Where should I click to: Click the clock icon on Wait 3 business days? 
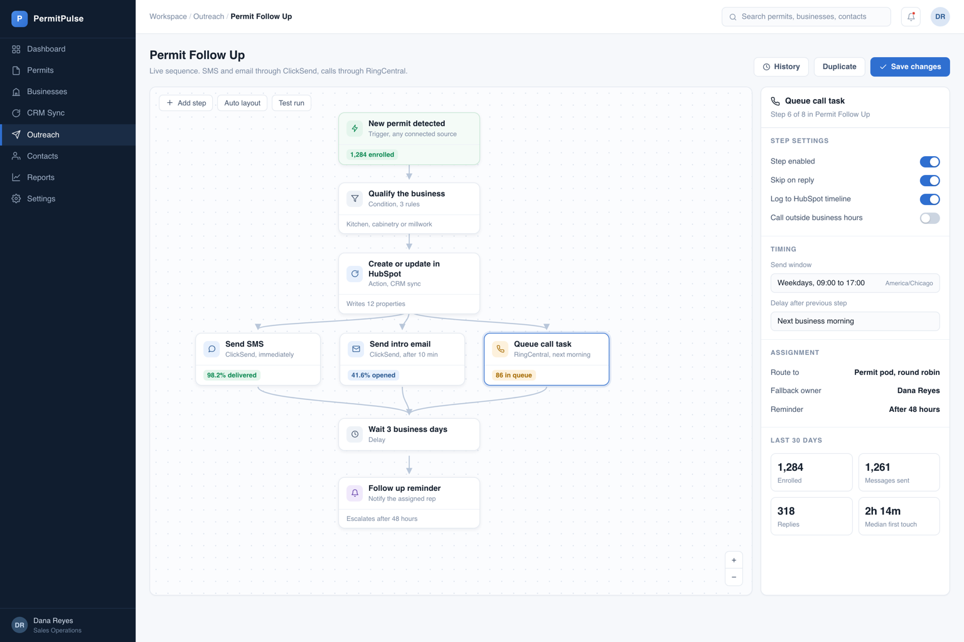[x=355, y=434]
